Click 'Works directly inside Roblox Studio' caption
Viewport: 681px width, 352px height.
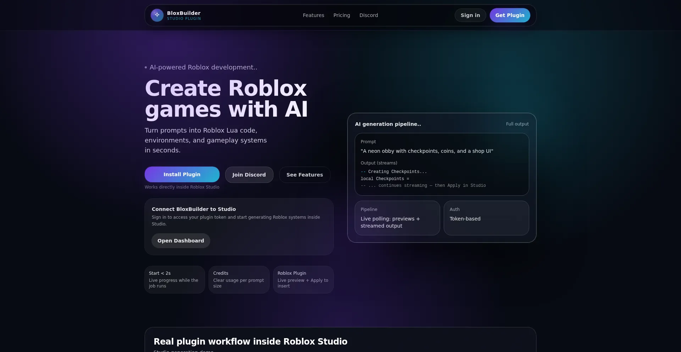coord(182,187)
